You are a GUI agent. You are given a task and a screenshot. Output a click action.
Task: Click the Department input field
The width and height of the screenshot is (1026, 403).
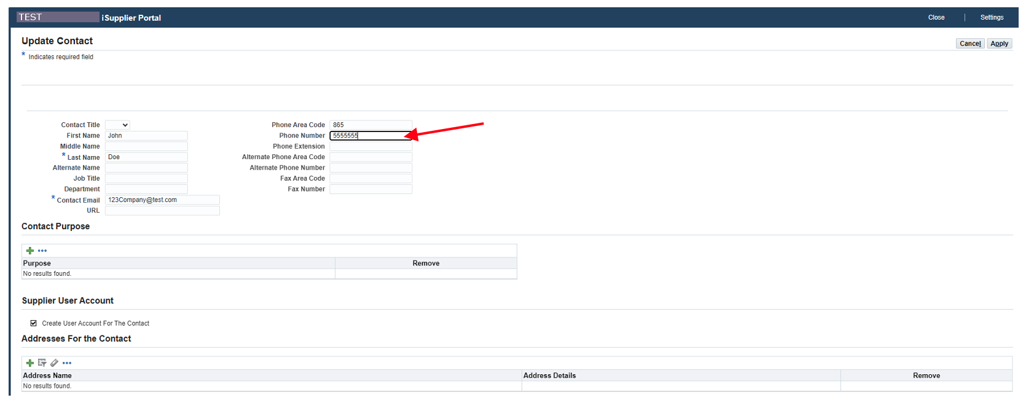pyautogui.click(x=146, y=189)
